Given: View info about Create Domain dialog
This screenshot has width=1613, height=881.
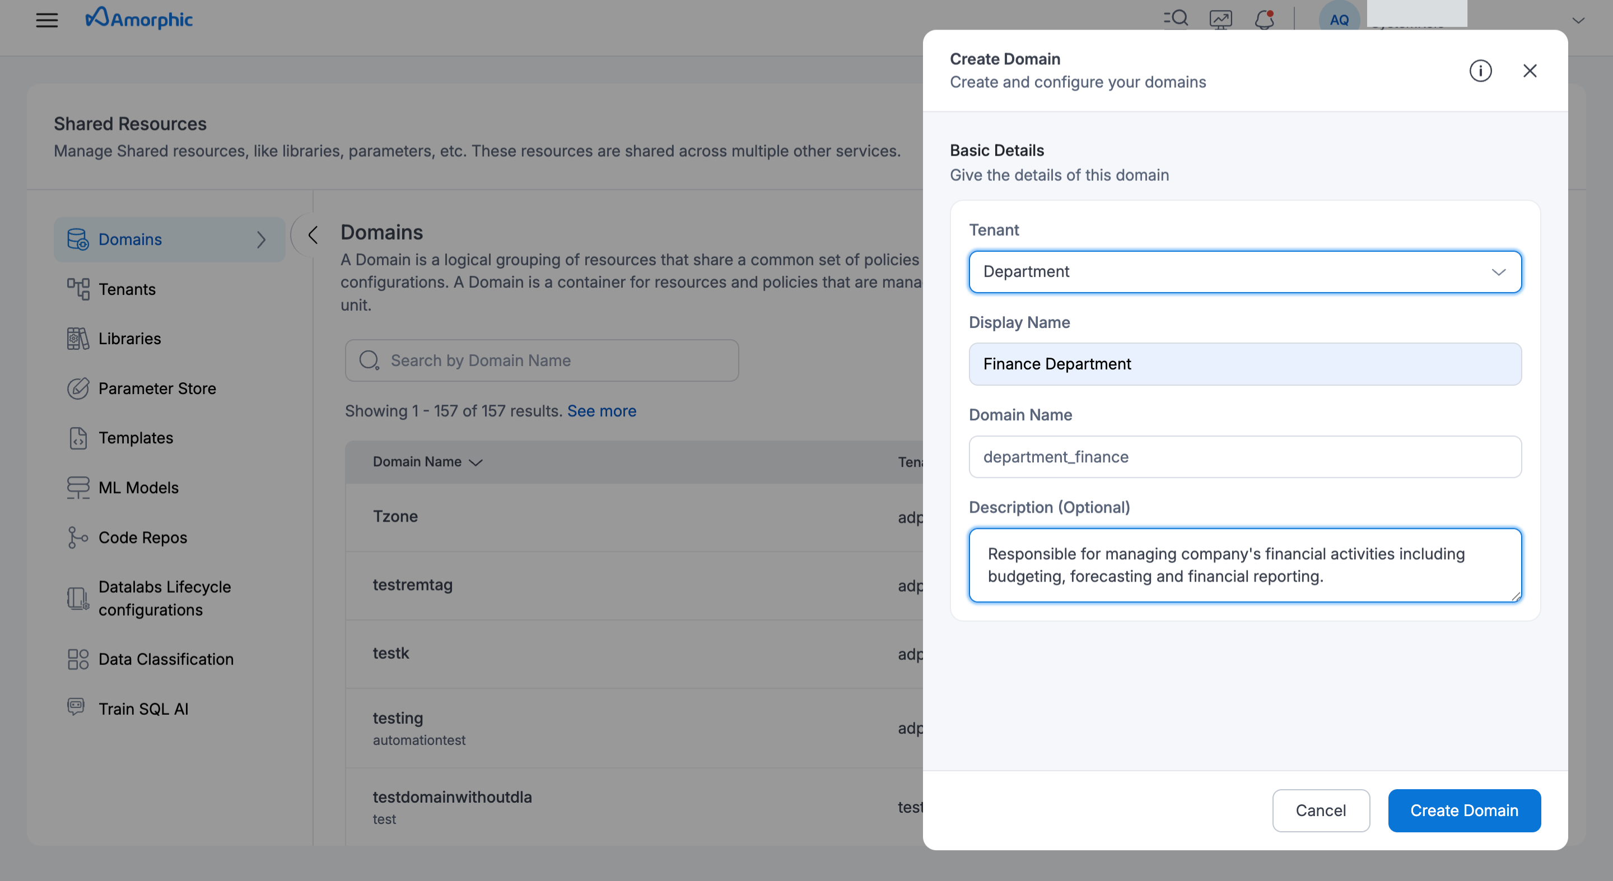Looking at the screenshot, I should coord(1481,71).
